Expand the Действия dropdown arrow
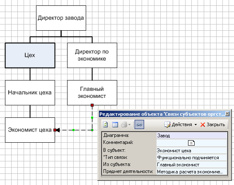Viewport: 234px width, 185px height. [195, 124]
